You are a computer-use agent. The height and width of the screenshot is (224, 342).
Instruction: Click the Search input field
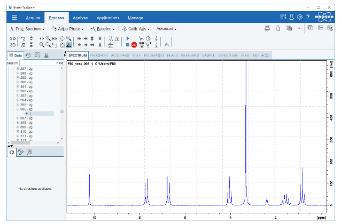click(x=36, y=63)
